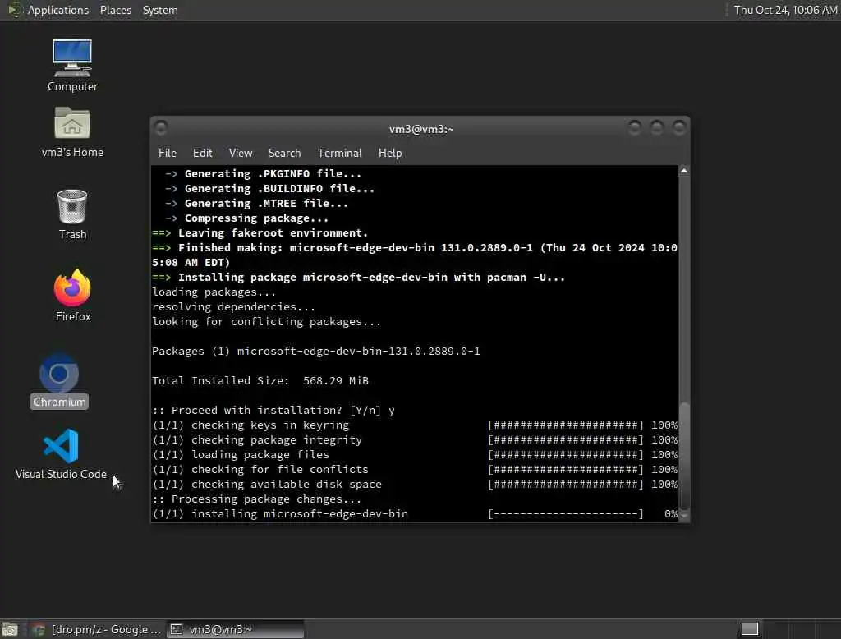The height and width of the screenshot is (639, 841).
Task: Open the terminal Help menu
Action: (x=390, y=153)
